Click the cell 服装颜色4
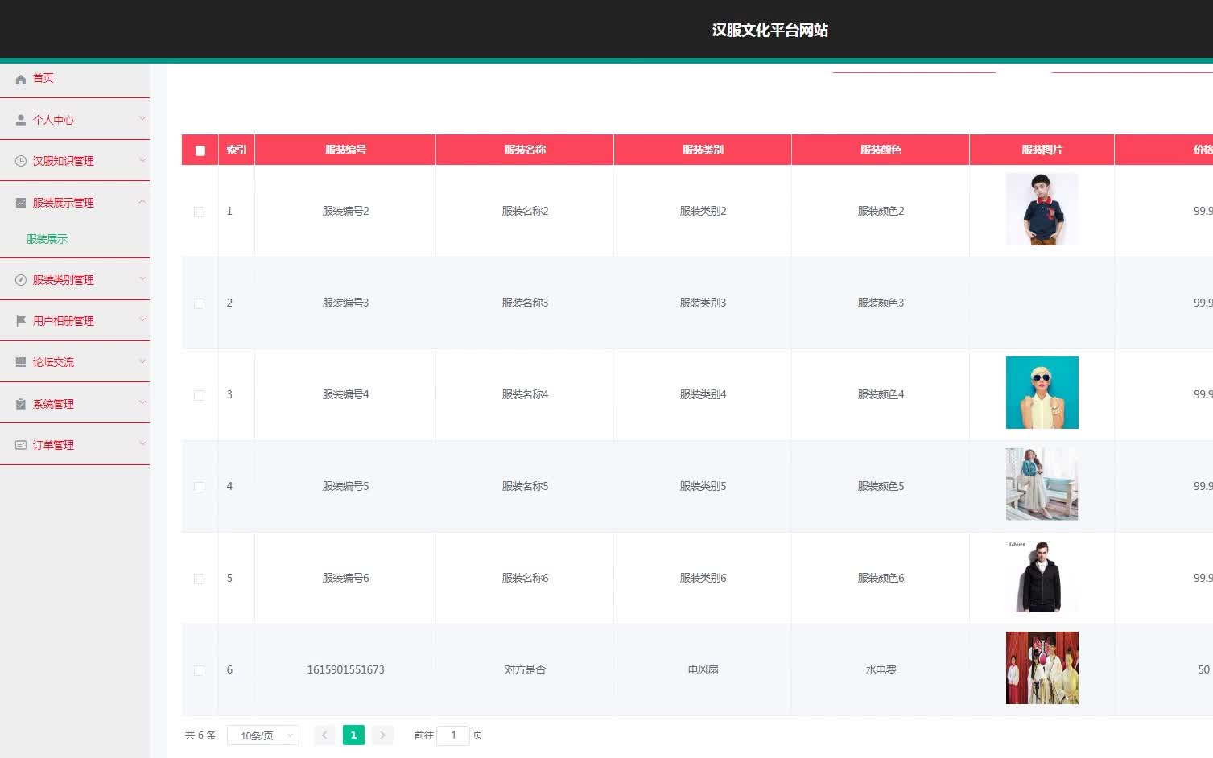 [x=881, y=394]
